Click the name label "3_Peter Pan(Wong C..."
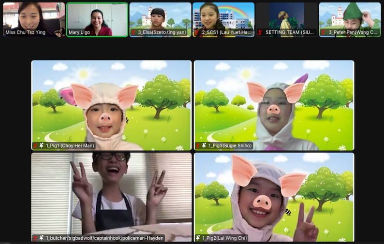The image size is (384, 244). (353, 32)
